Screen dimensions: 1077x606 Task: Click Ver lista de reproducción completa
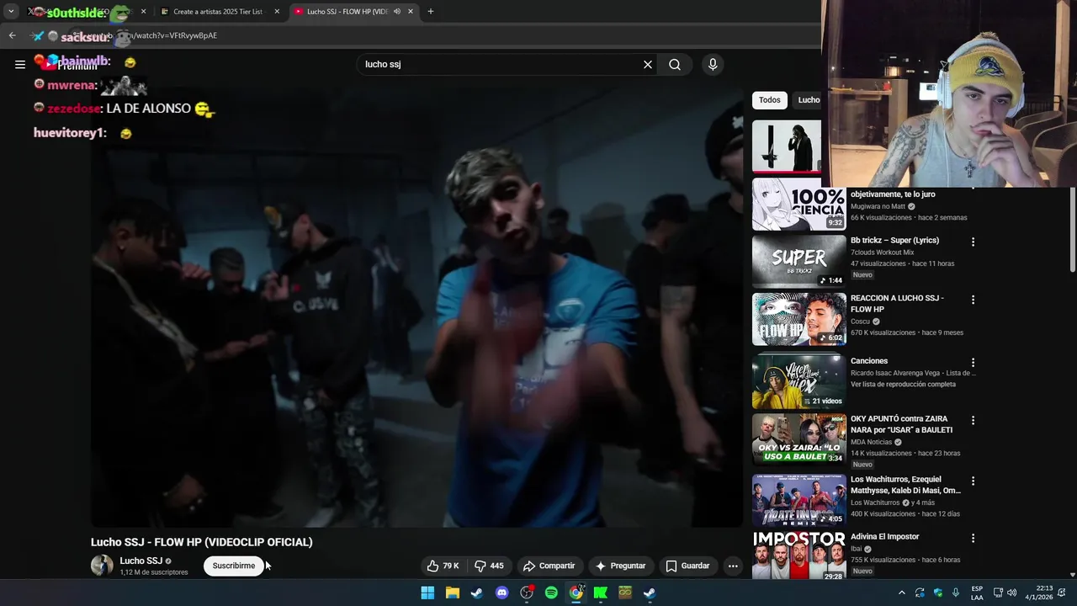(x=903, y=384)
